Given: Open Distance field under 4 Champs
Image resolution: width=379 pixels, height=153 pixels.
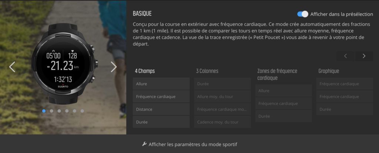Looking at the screenshot, I should [161, 109].
